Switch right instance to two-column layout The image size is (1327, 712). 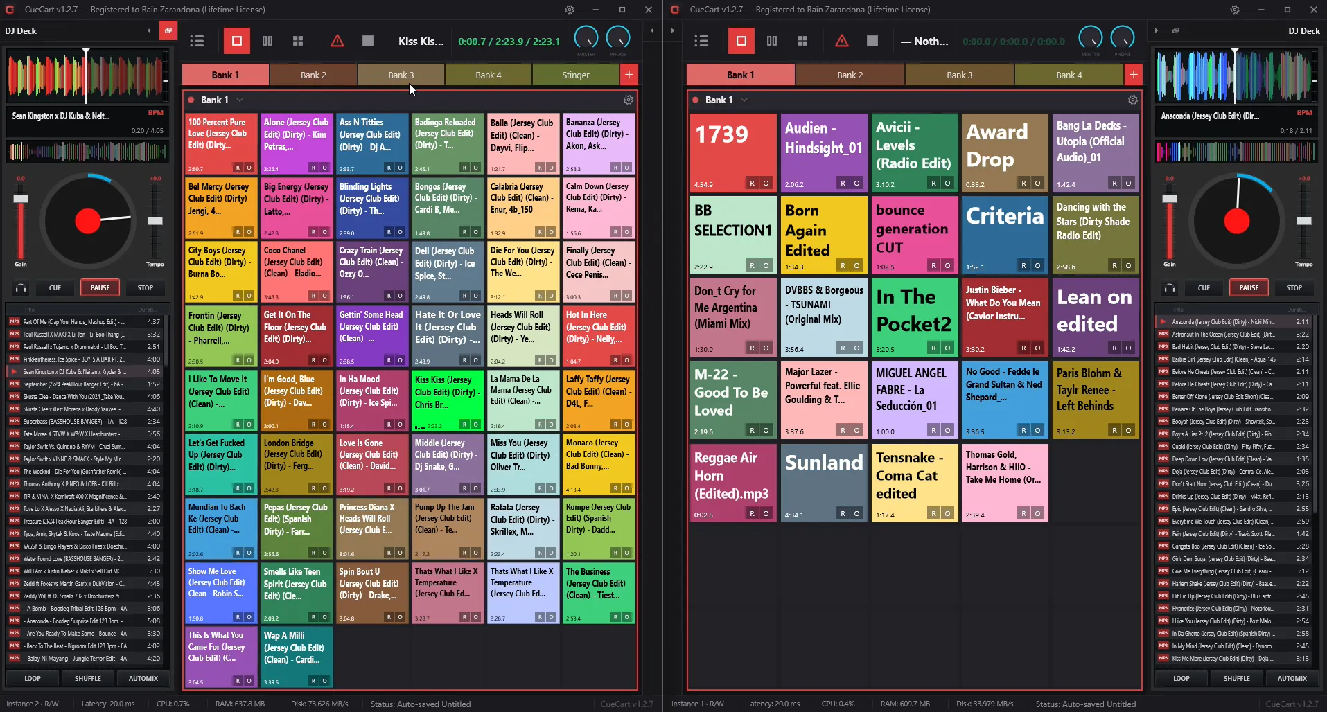(x=772, y=41)
